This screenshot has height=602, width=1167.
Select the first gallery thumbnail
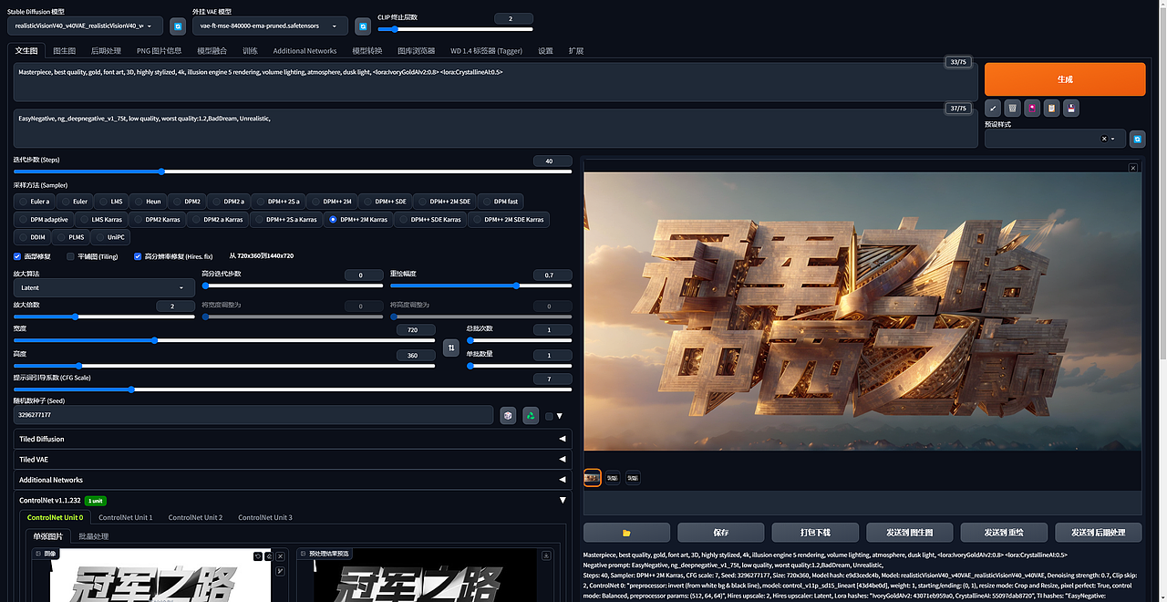(x=593, y=477)
